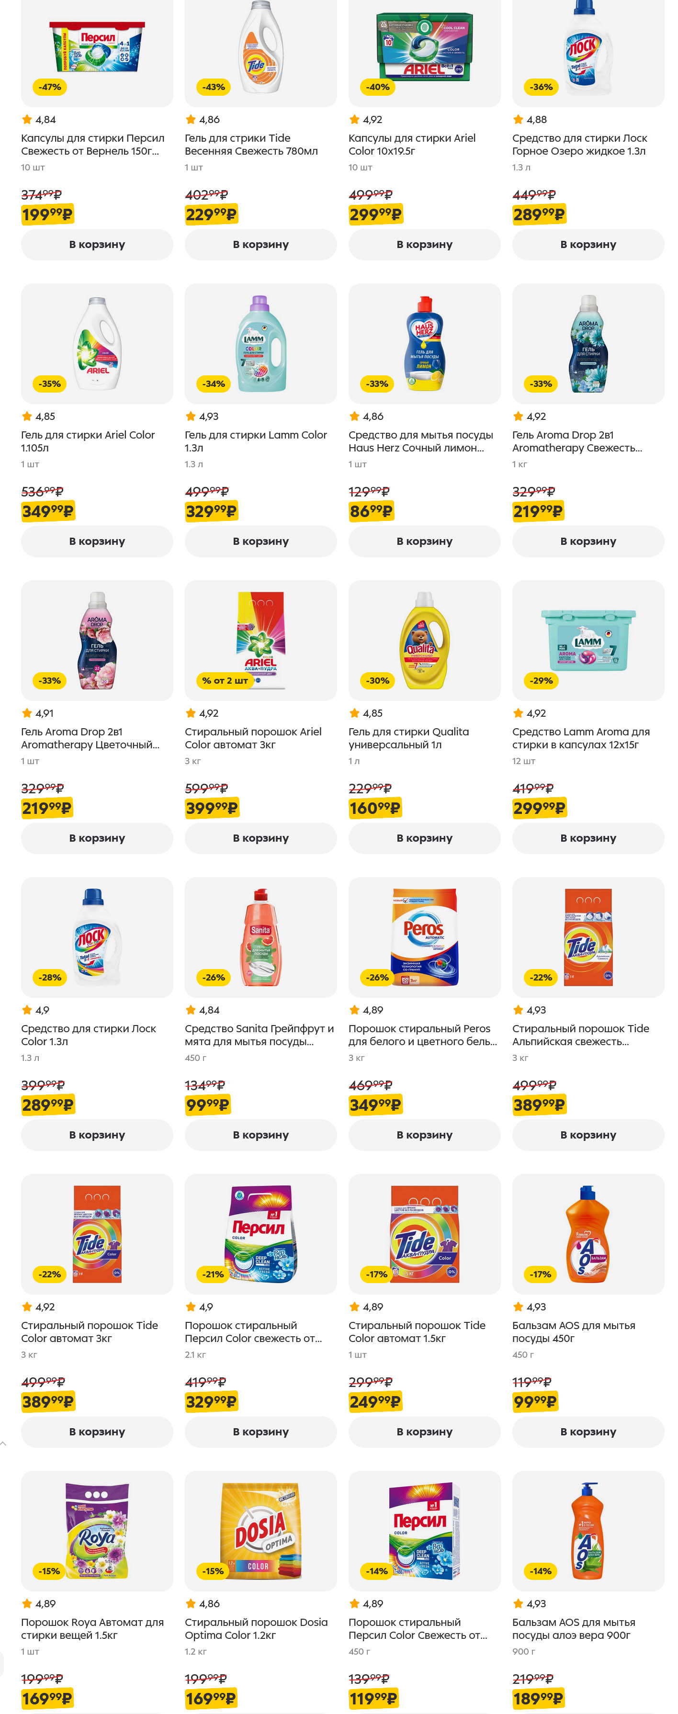Click the 86⁹⁹₽ price on Haus Herz
The image size is (678, 1714).
[371, 512]
